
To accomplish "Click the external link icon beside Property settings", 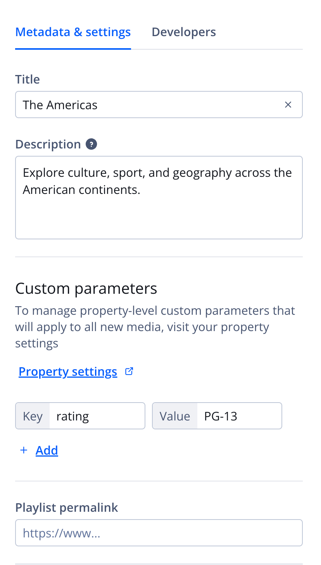I will pyautogui.click(x=129, y=371).
